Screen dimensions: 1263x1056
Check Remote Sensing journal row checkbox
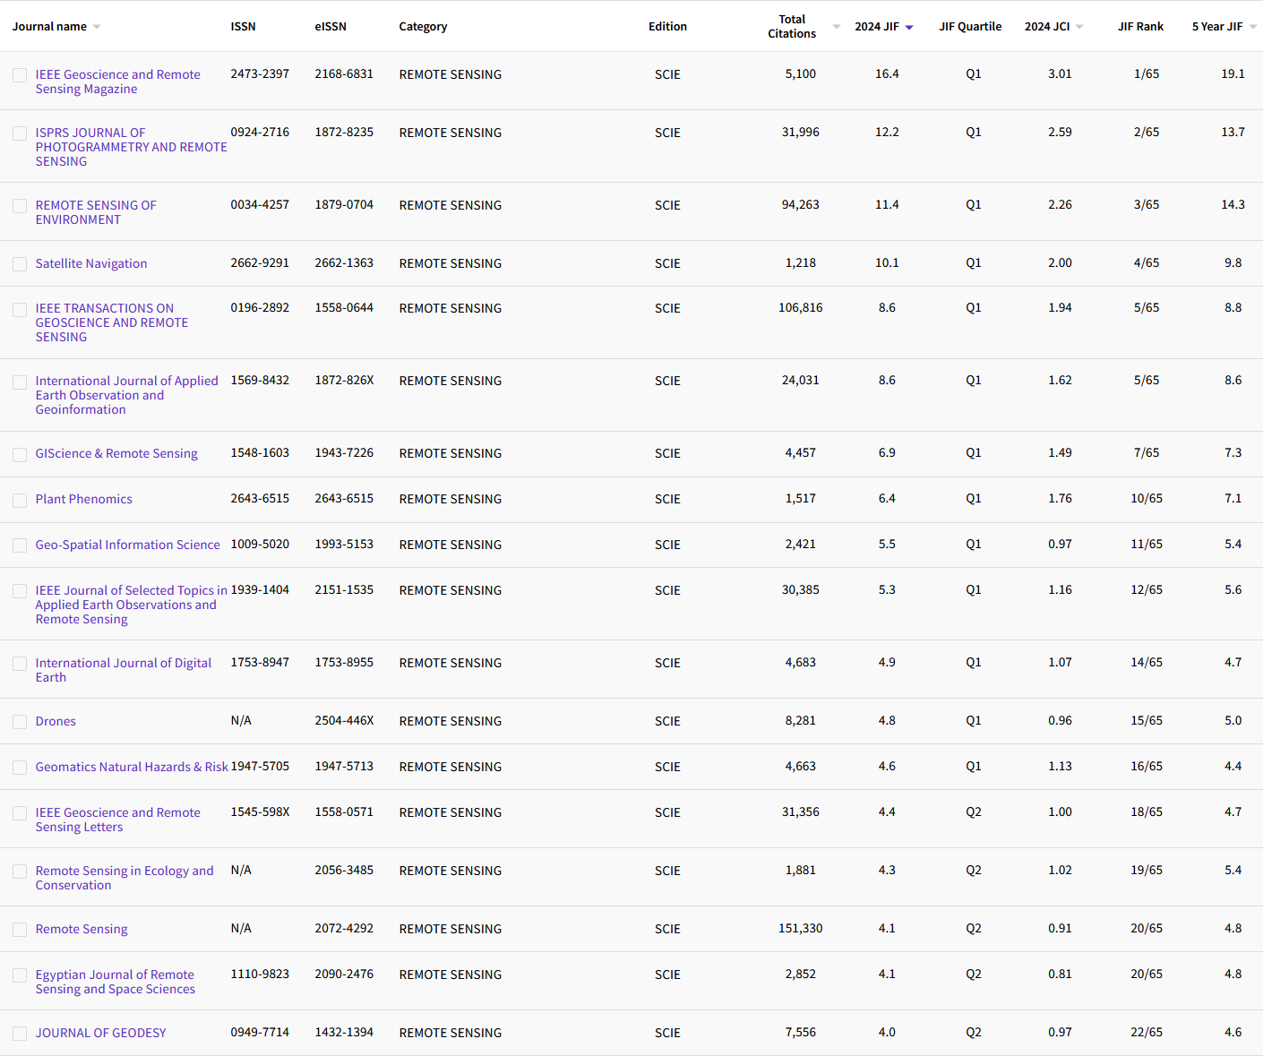click(x=20, y=930)
